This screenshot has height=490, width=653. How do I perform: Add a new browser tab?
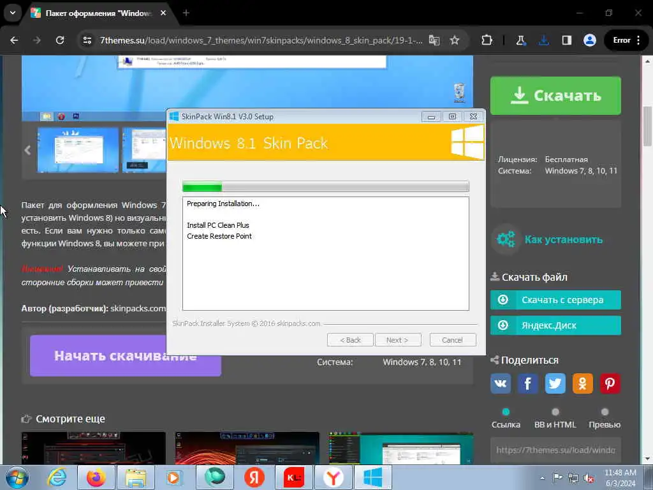pyautogui.click(x=186, y=13)
